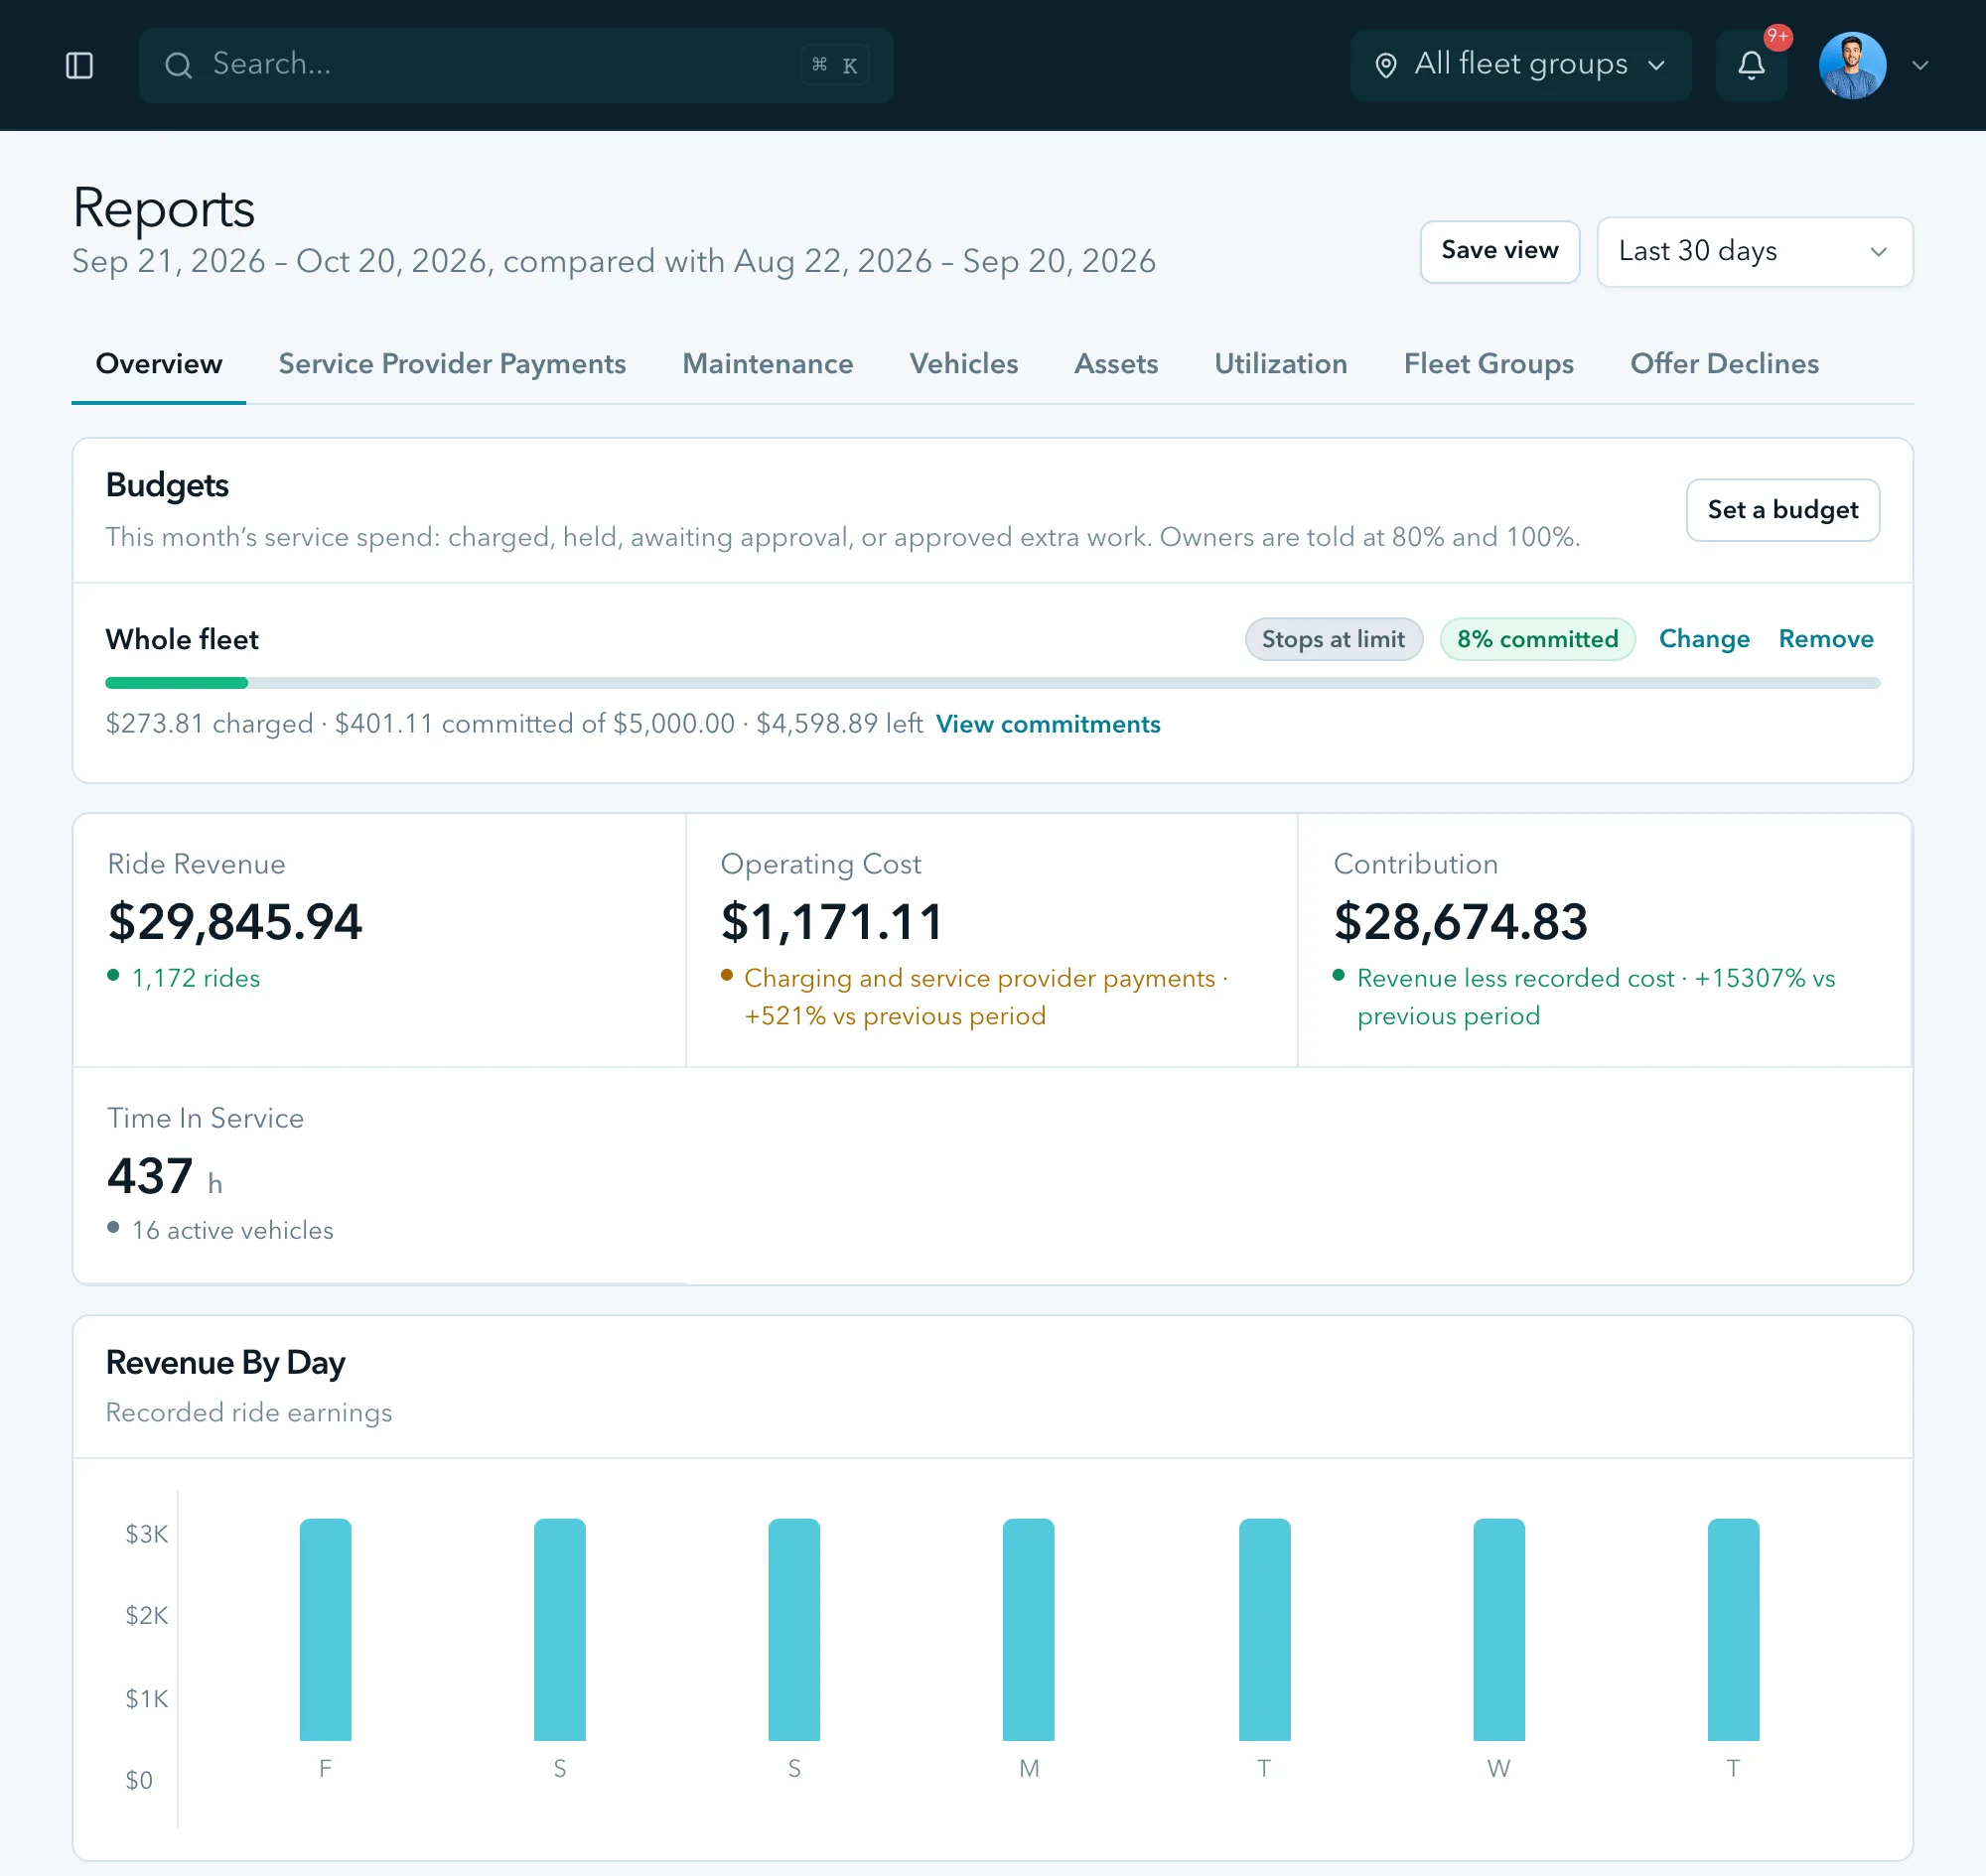Click the $3K axis label
The width and height of the screenshot is (1986, 1876).
146,1534
